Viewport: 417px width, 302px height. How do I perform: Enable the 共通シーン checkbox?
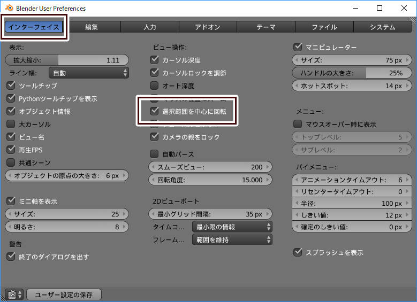click(11, 162)
